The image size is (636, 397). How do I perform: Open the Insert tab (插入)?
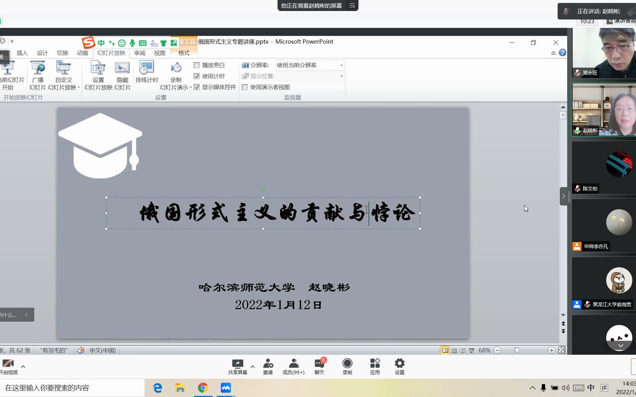click(x=22, y=53)
